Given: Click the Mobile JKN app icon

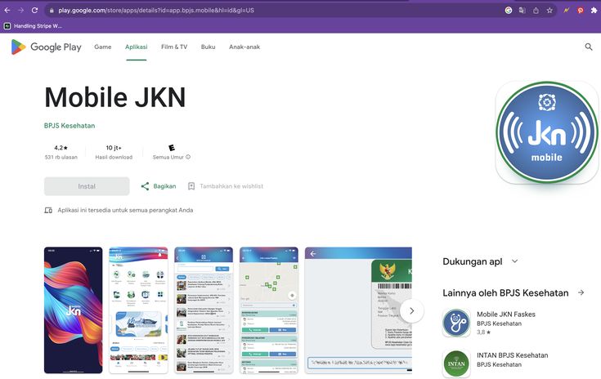Looking at the screenshot, I should point(546,132).
